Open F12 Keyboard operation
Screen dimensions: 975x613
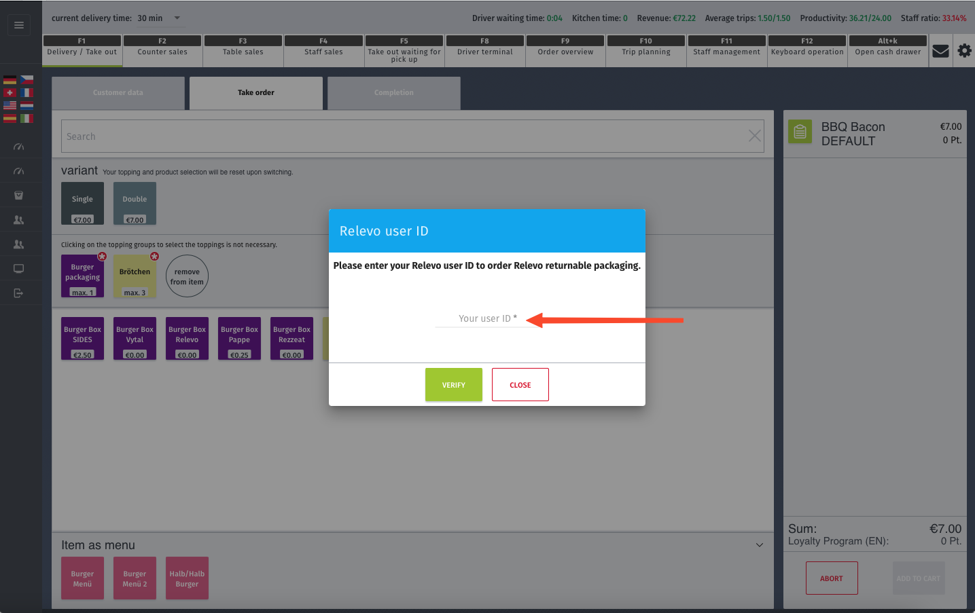point(807,51)
